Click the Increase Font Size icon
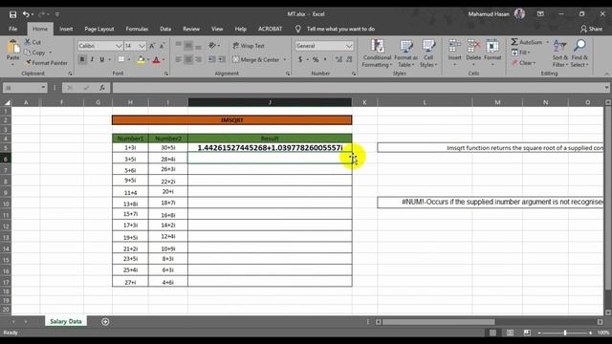This screenshot has height=344, width=612. click(x=152, y=46)
